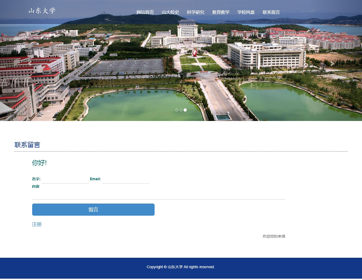Open the 注册 registration link
Screen dimensions: 362x280
click(x=37, y=224)
